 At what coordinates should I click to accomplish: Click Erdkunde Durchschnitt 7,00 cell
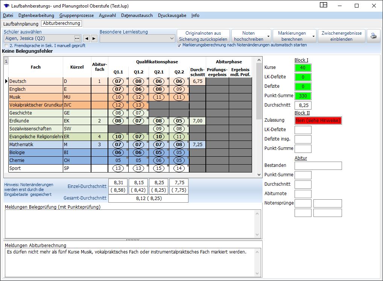(x=198, y=121)
